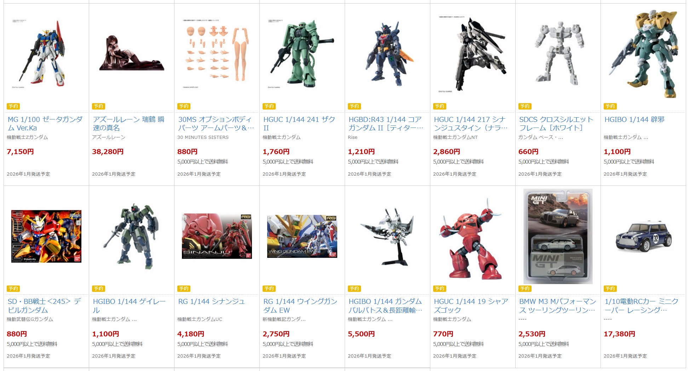
Task: Select the HGUC 1/144 241 ザクII link
Action: pyautogui.click(x=299, y=124)
